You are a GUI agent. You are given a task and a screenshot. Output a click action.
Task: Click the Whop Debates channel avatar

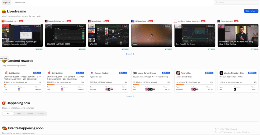pyautogui.click(x=89, y=21)
